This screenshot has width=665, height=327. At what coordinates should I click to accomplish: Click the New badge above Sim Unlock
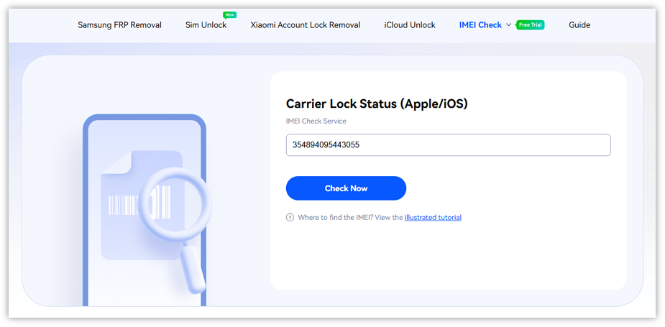point(229,15)
